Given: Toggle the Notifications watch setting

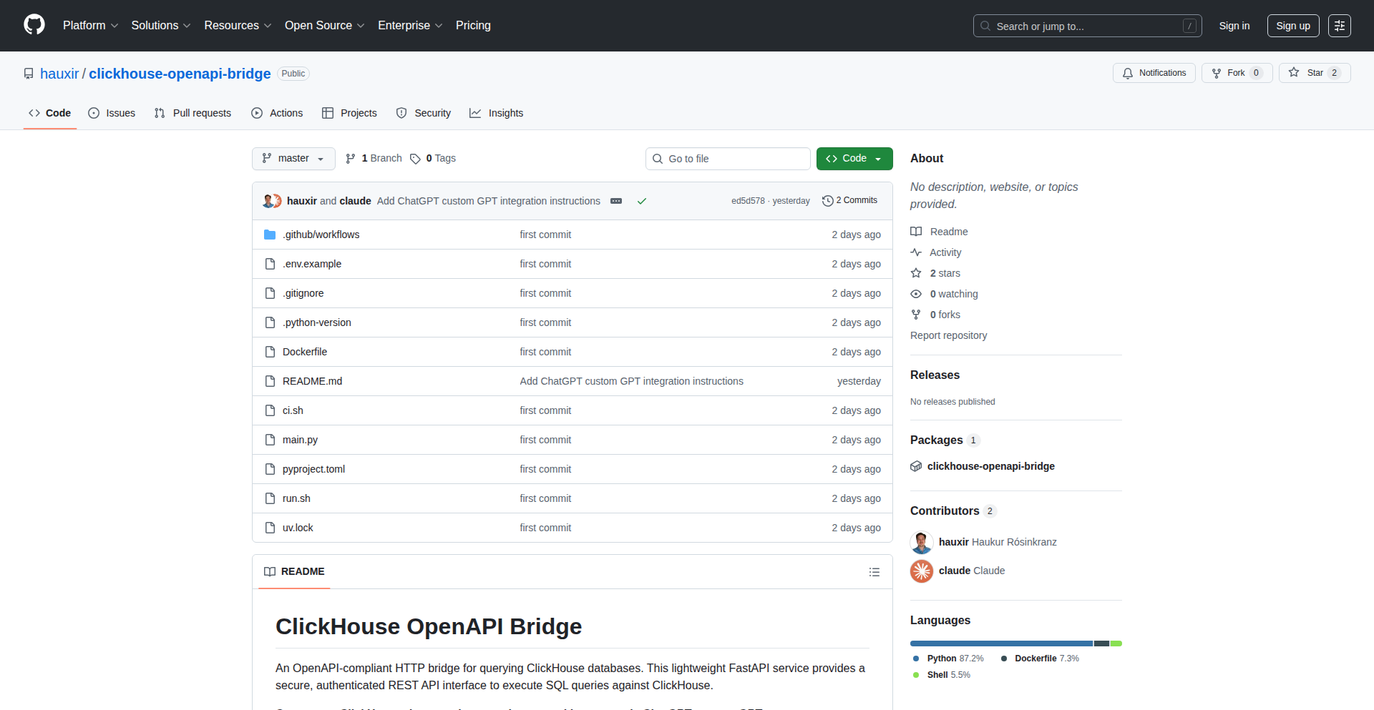Looking at the screenshot, I should (x=1154, y=72).
